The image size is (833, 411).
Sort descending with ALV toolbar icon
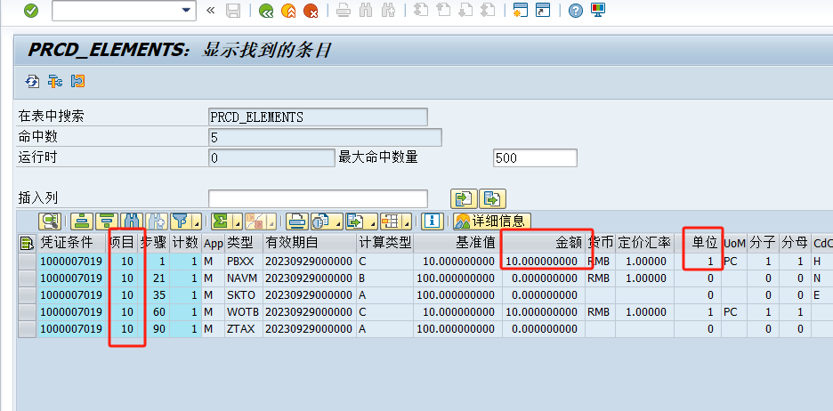(107, 221)
